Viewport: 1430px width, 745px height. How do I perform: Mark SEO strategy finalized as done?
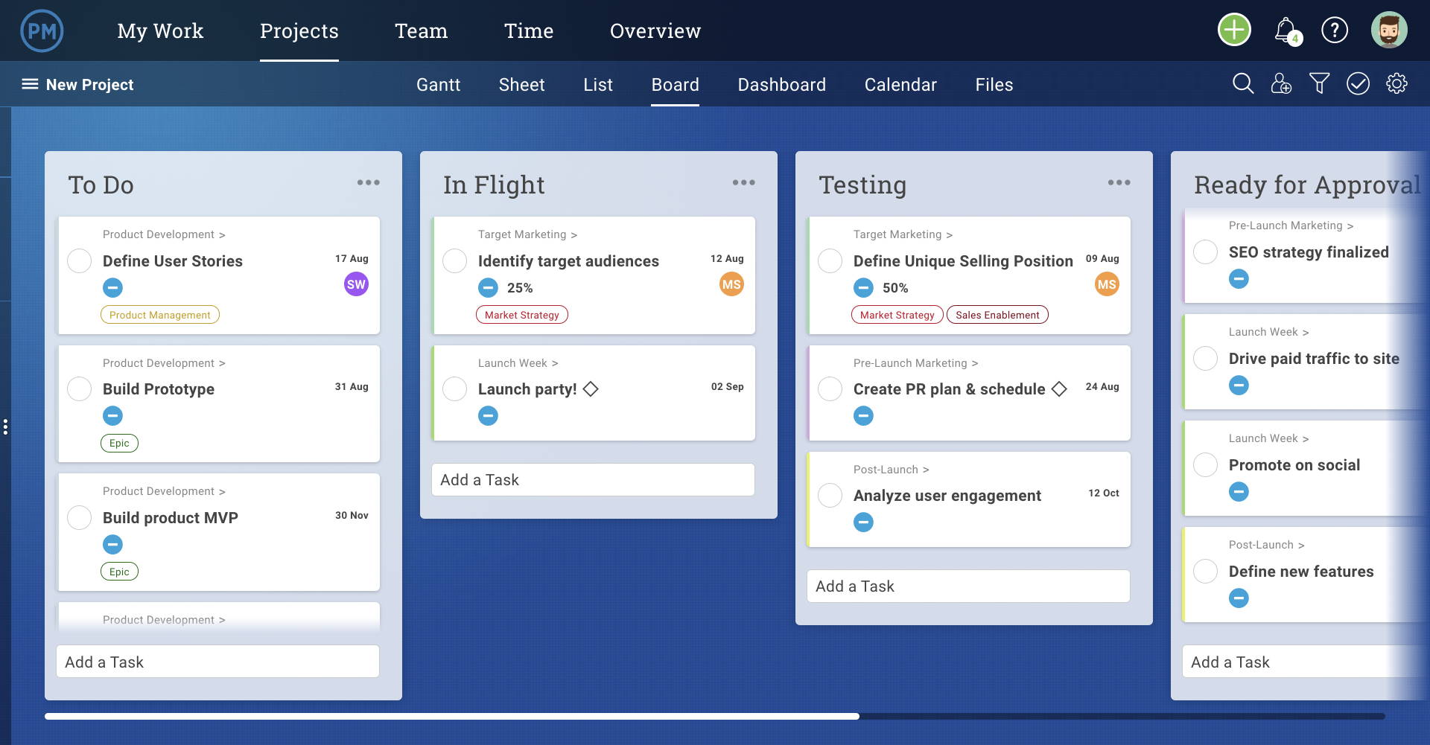pos(1206,252)
